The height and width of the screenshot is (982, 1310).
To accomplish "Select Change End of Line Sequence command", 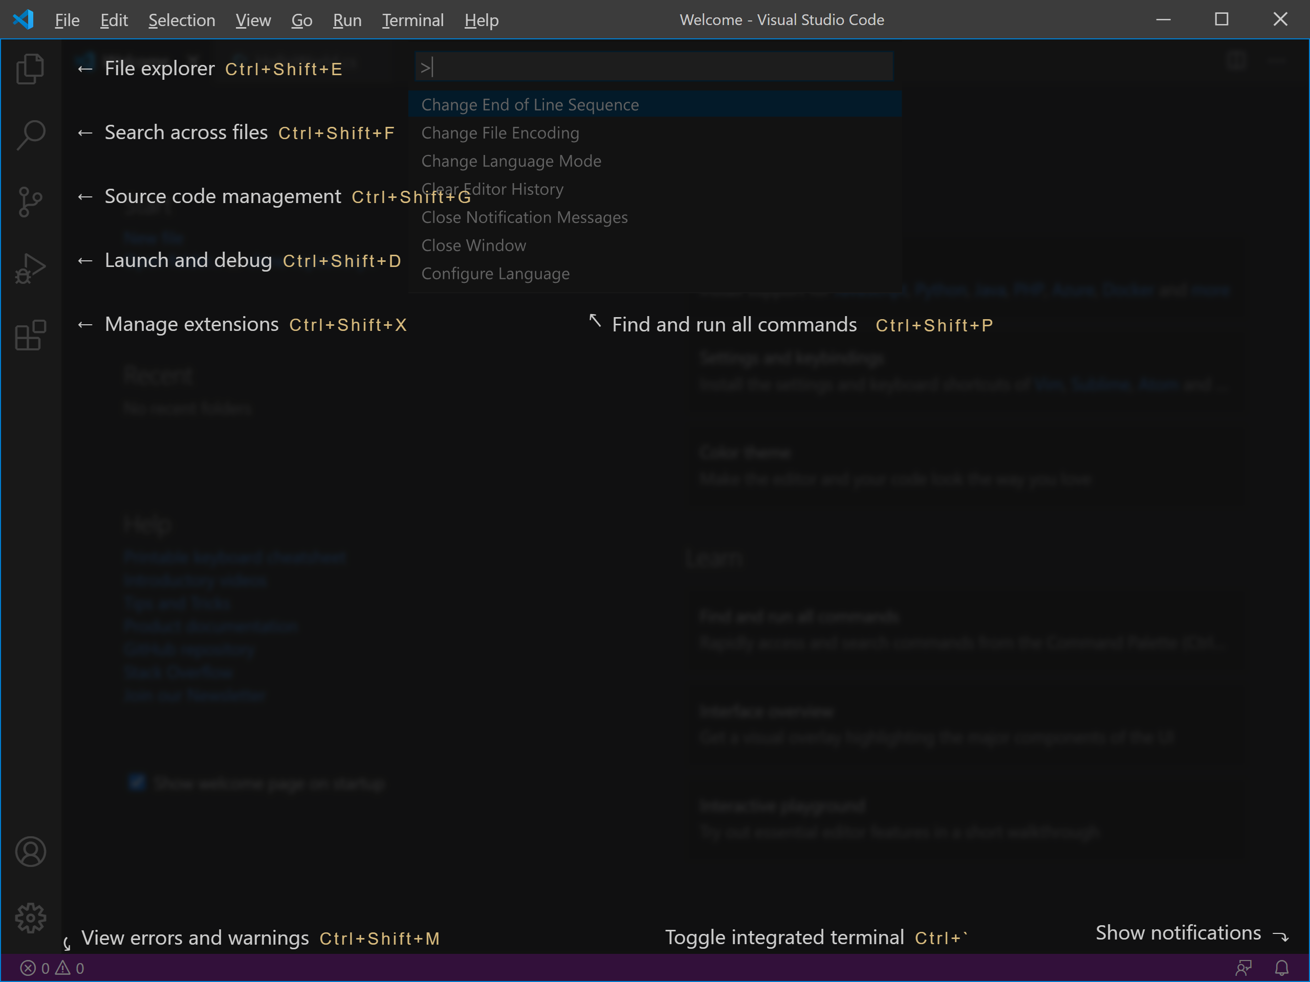I will (530, 105).
